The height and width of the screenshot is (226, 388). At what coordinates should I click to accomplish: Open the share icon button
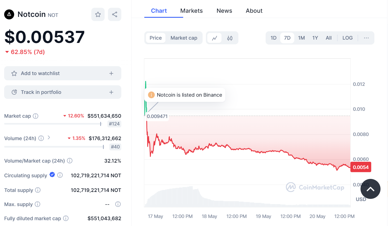pyautogui.click(x=115, y=14)
